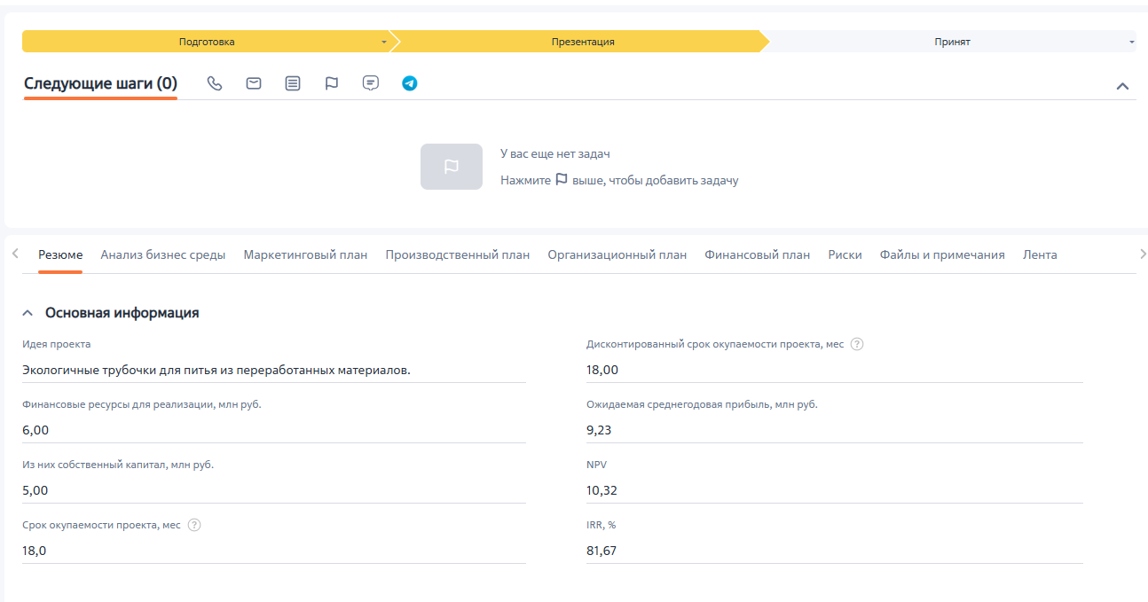Image resolution: width=1148 pixels, height=602 pixels.
Task: Open the Принят stage dropdown arrow
Action: tap(1132, 42)
